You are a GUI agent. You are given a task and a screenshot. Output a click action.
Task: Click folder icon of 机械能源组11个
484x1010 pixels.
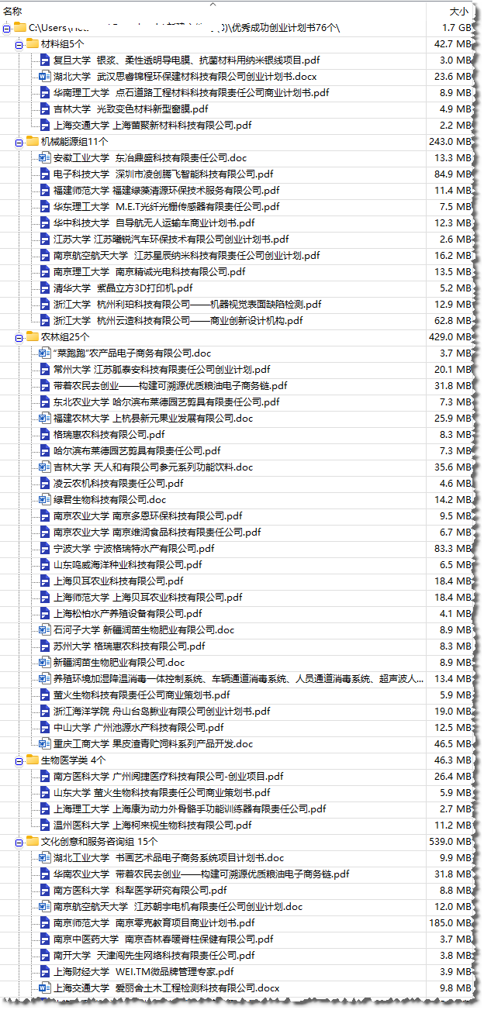pyautogui.click(x=32, y=141)
